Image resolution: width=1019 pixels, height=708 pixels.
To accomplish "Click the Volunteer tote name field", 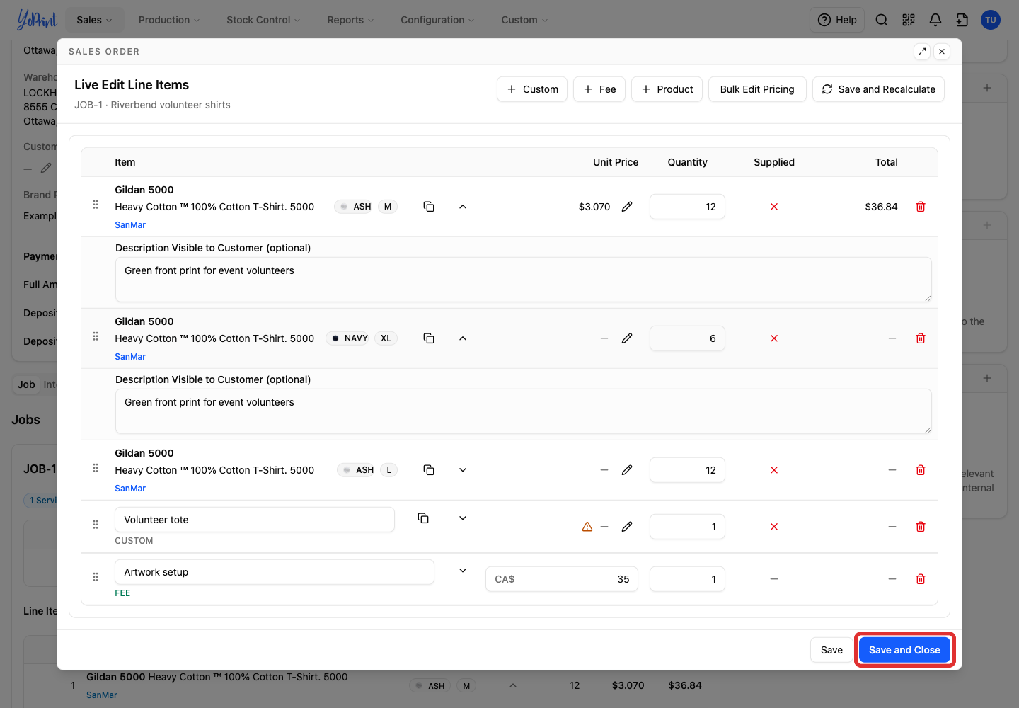I will 255,520.
